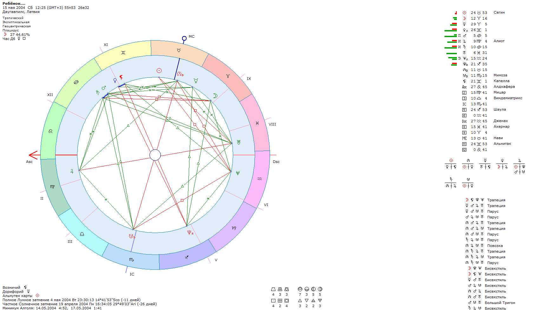Image resolution: width=533 pixels, height=310 pixels.
Task: Click the upper hemisphere circle symbol
Action: [x=300, y=289]
